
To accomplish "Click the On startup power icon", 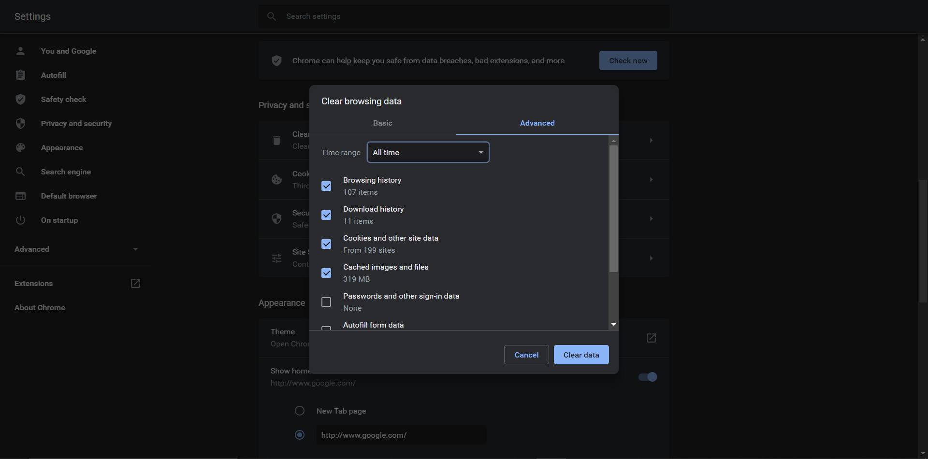I will pyautogui.click(x=20, y=220).
